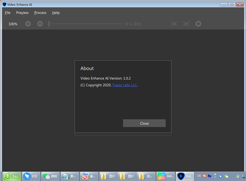Click the Video Enhance AI shield logo
Screen dimensions: 246x181
4,4
